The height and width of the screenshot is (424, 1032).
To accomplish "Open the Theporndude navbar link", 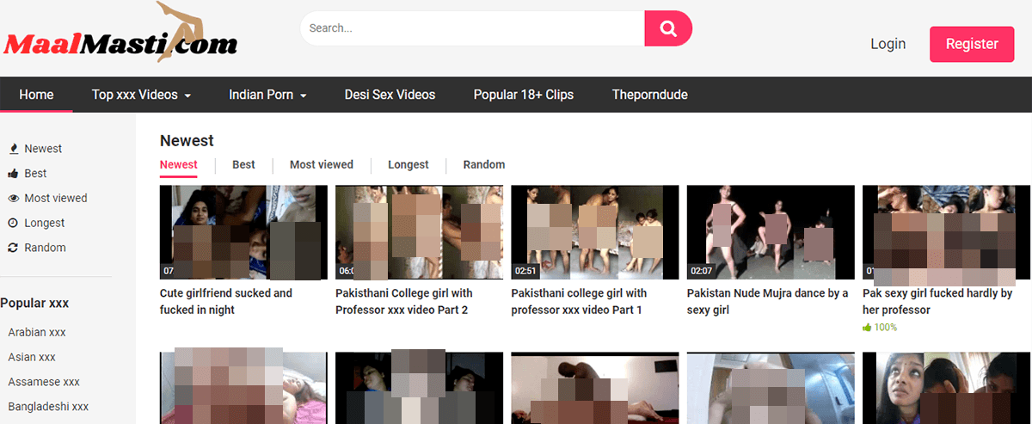I will pos(649,95).
